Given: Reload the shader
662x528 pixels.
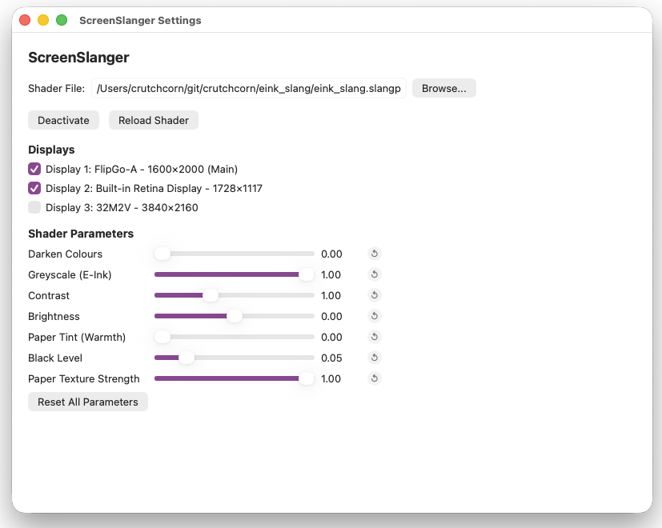Looking at the screenshot, I should click(x=154, y=120).
